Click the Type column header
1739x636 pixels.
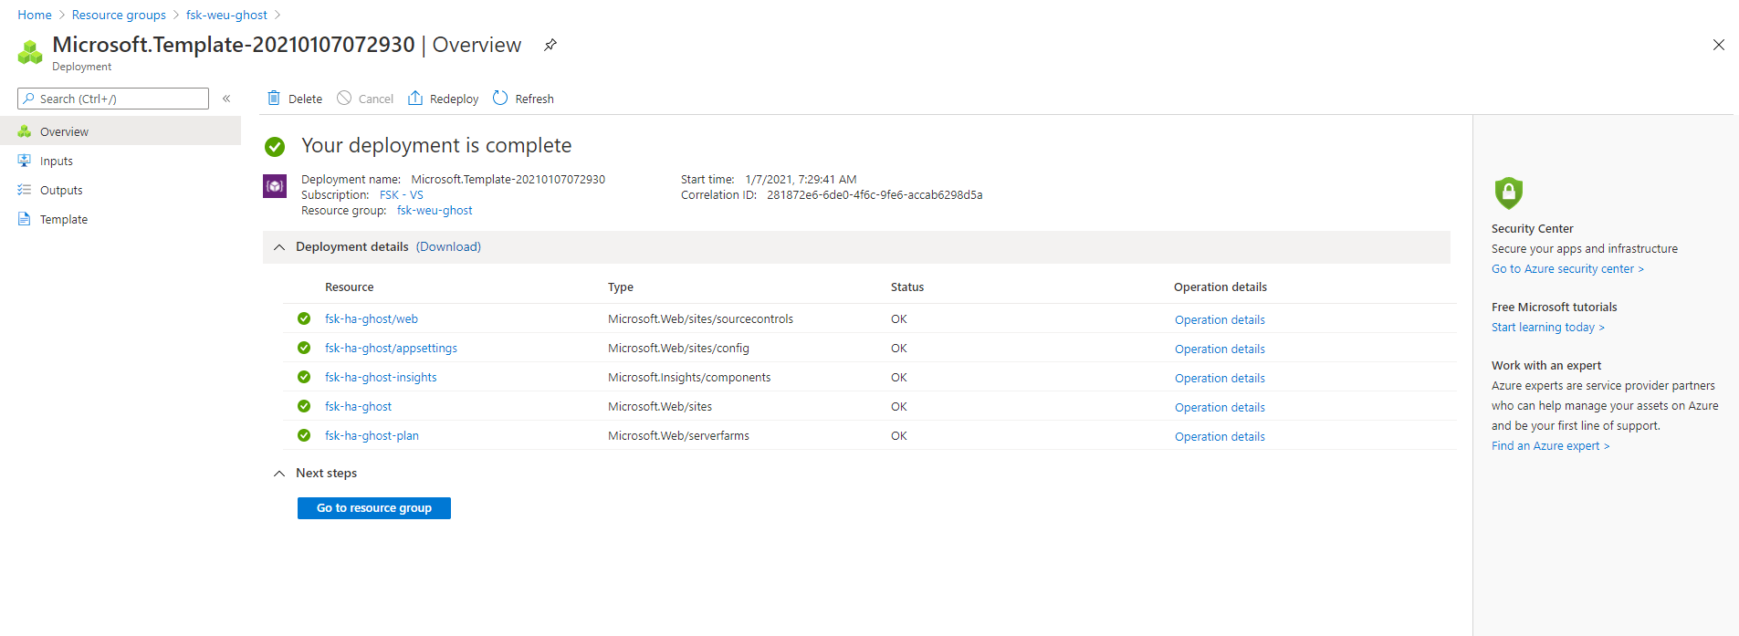pos(621,287)
